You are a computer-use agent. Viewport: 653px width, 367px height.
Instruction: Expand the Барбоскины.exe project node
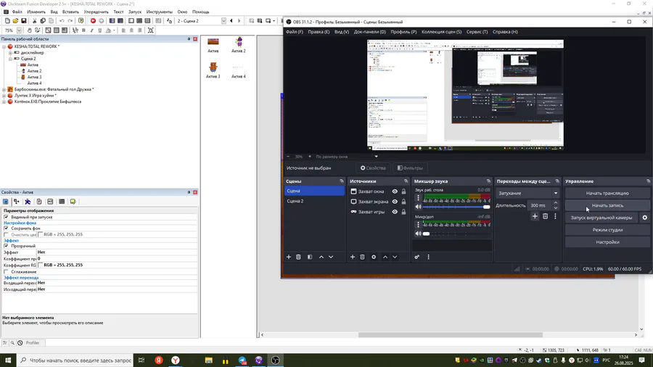[4, 89]
